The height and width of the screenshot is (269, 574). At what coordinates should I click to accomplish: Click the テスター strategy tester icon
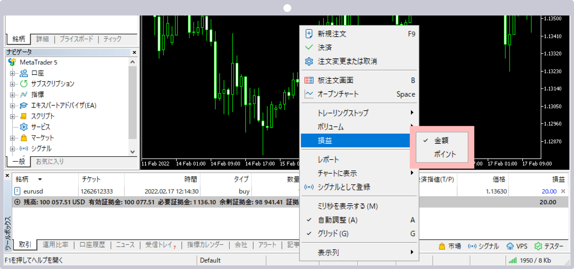click(x=538, y=246)
